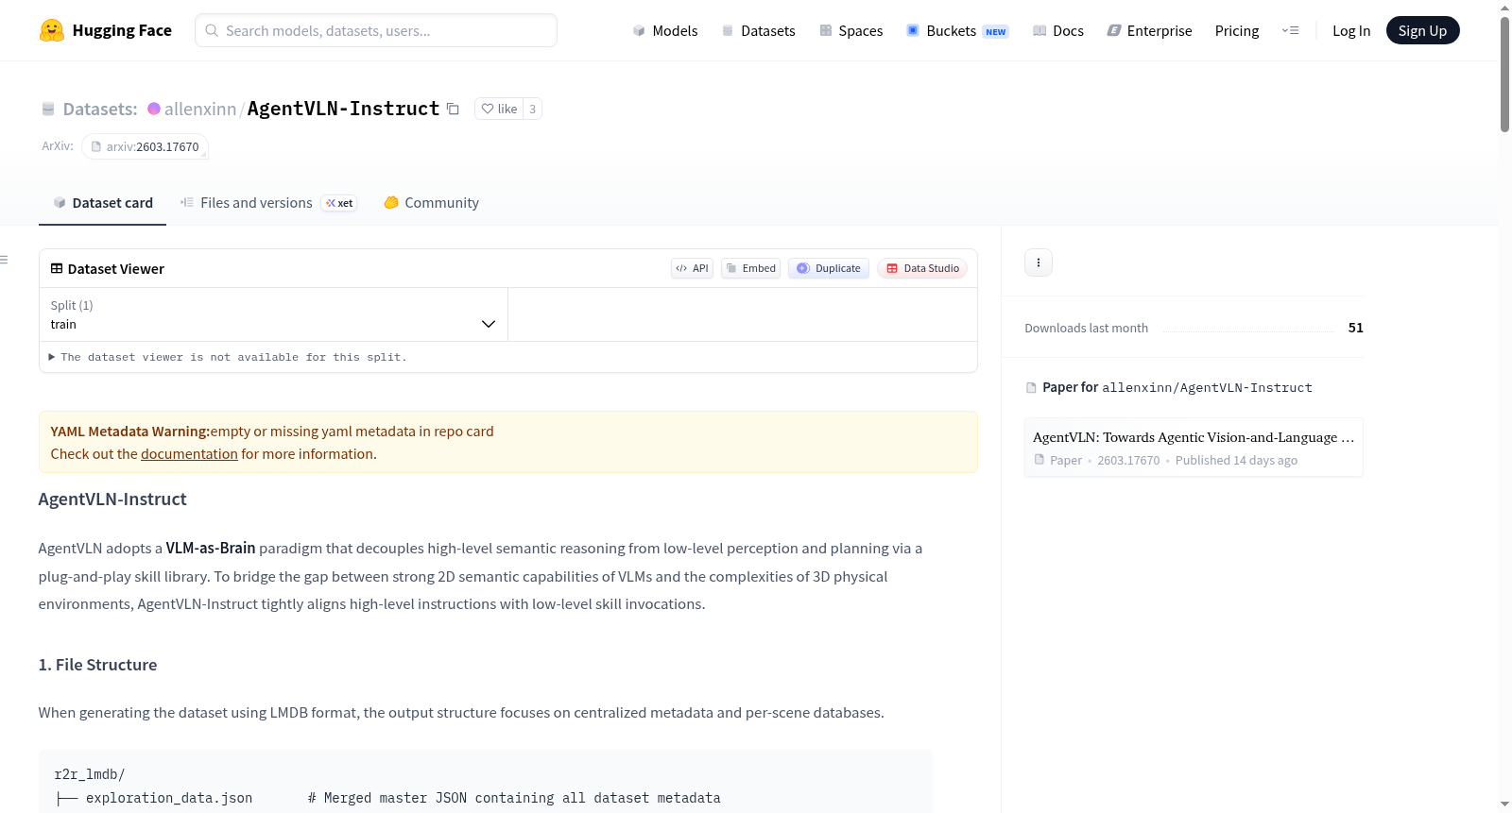
Task: Click the Data Studio grid icon
Action: coord(892,268)
